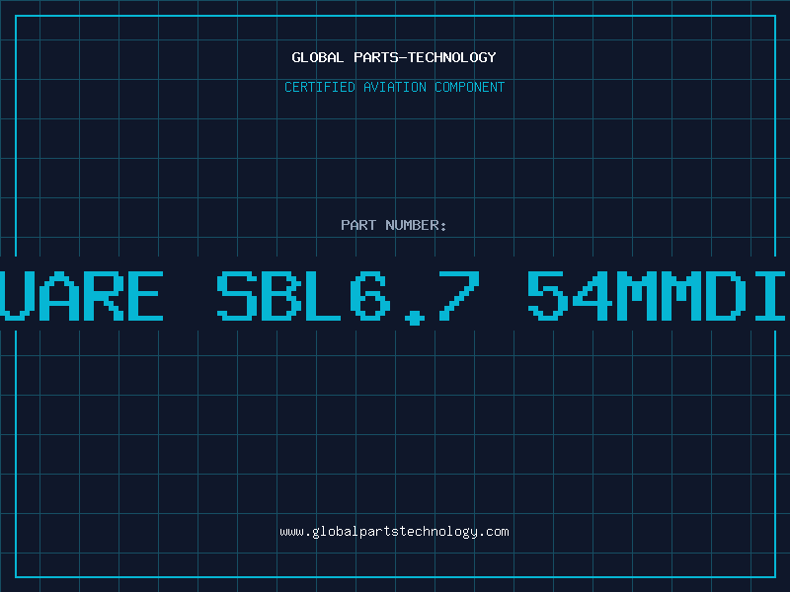Click the CERTIFIED AVIATION COMPONENT subtitle
This screenshot has height=592, width=790.
point(394,87)
